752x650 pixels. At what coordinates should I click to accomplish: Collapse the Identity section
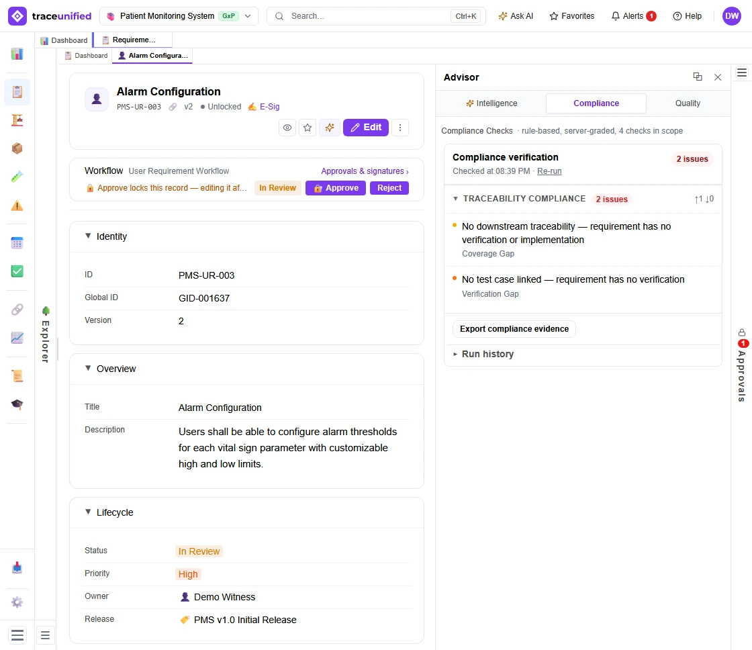tap(88, 236)
